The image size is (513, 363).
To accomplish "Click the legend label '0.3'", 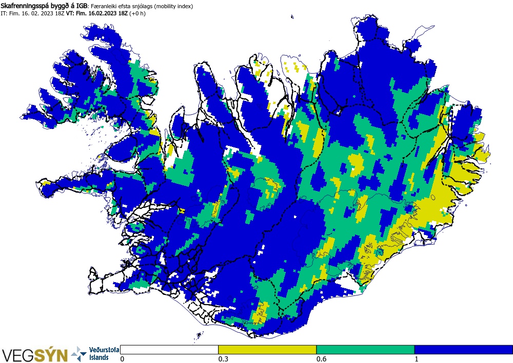I will point(223,359).
